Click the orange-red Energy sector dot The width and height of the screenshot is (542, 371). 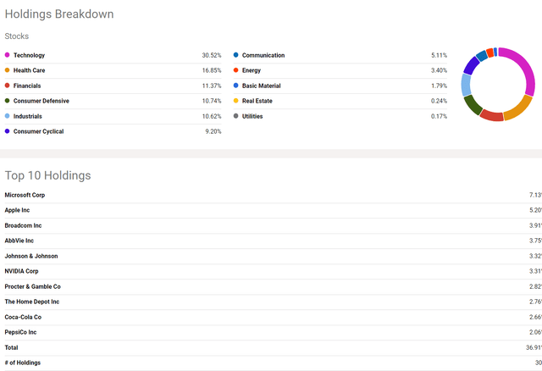point(235,70)
